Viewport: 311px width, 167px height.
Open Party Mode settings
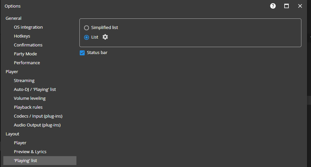click(25, 54)
